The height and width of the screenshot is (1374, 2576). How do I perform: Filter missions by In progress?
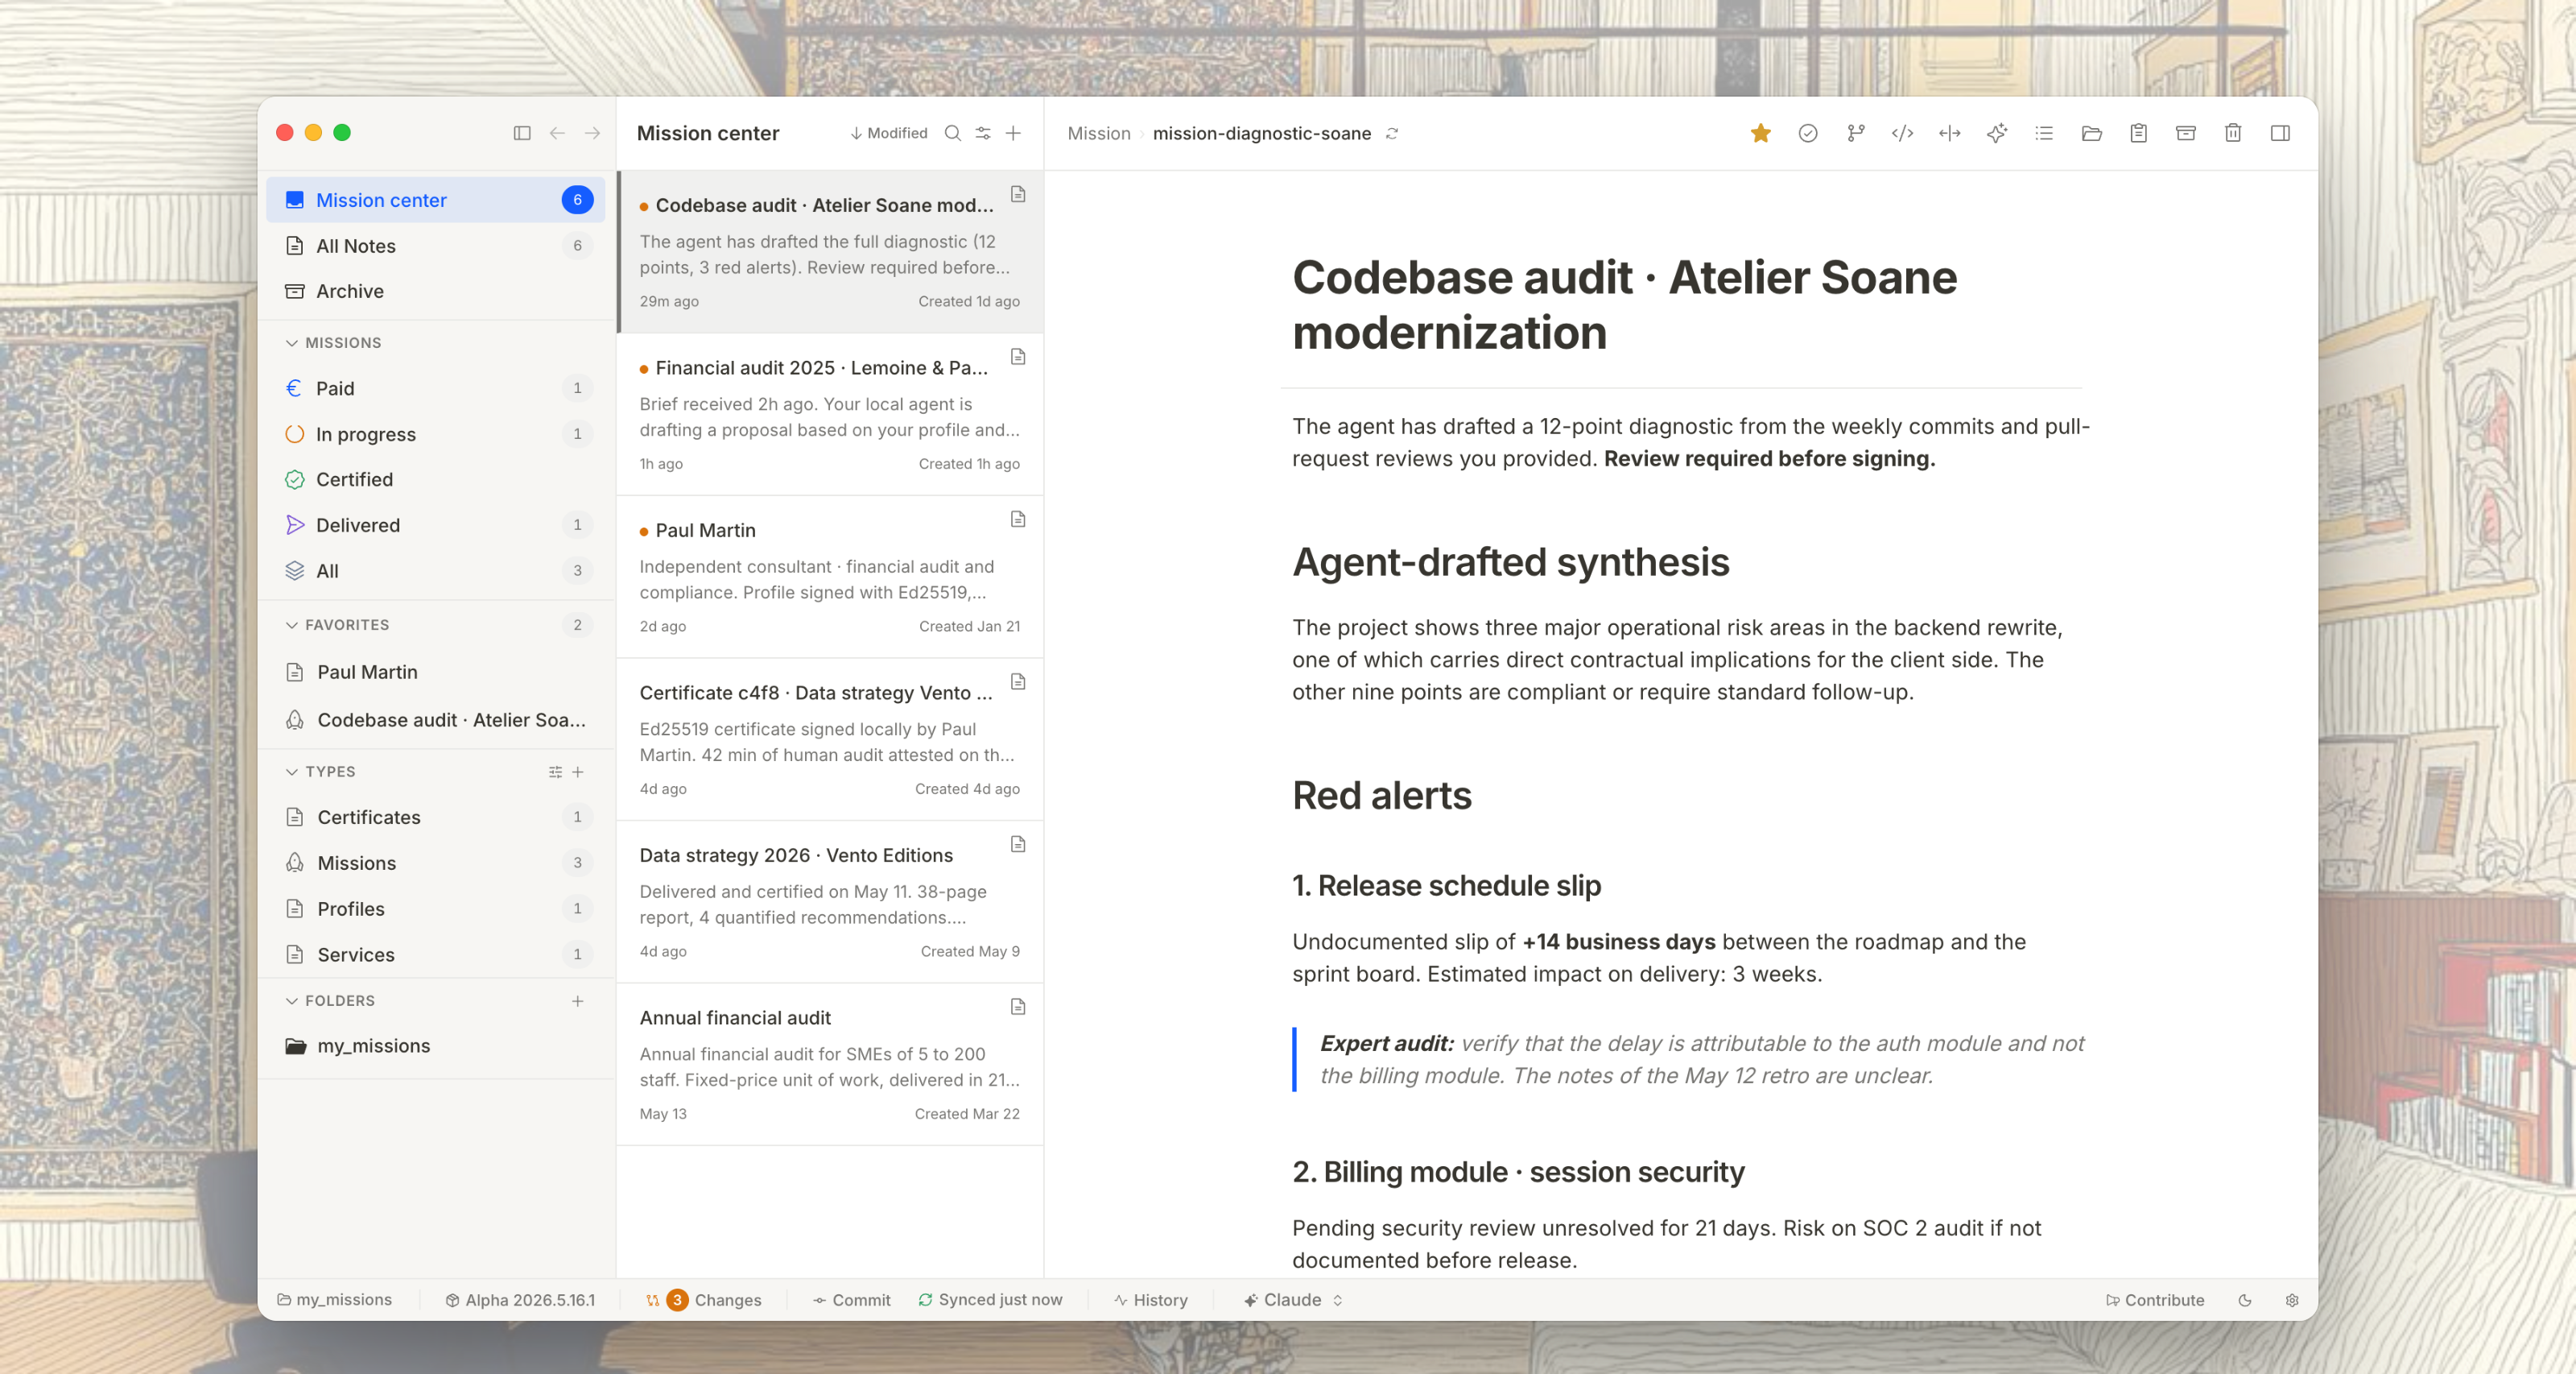435,434
